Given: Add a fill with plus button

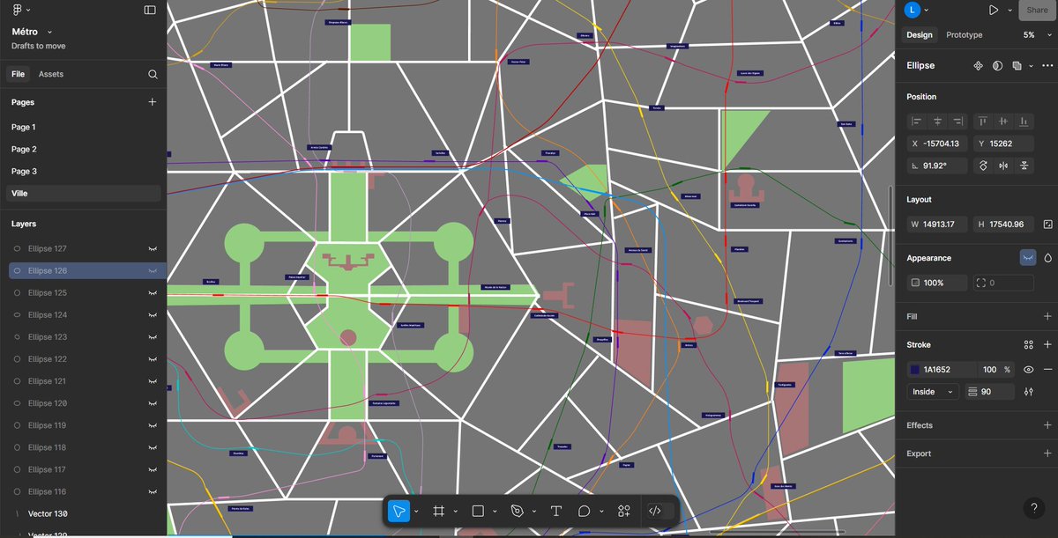Looking at the screenshot, I should [1047, 316].
